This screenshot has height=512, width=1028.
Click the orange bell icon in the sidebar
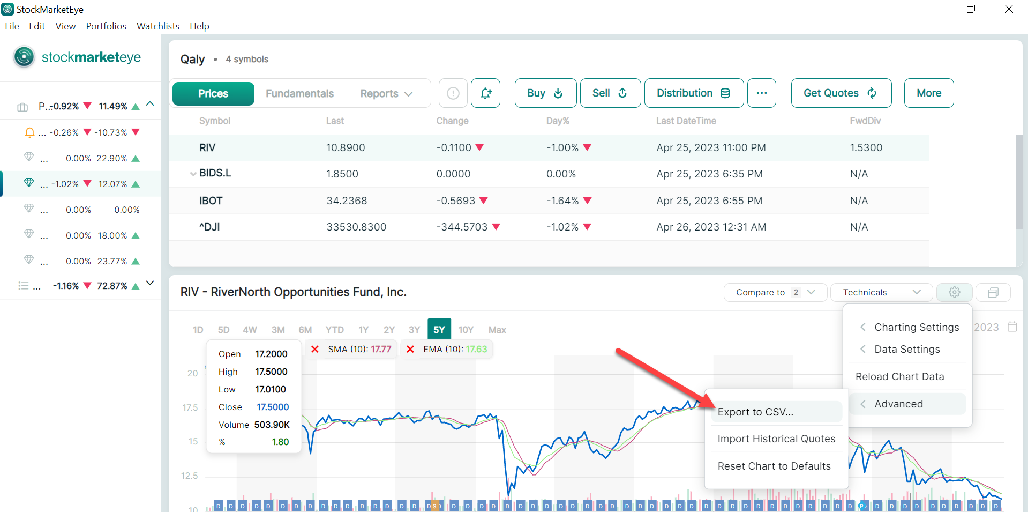click(29, 132)
